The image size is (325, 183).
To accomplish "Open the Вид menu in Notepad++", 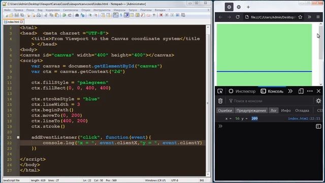I will pos(40,10).
